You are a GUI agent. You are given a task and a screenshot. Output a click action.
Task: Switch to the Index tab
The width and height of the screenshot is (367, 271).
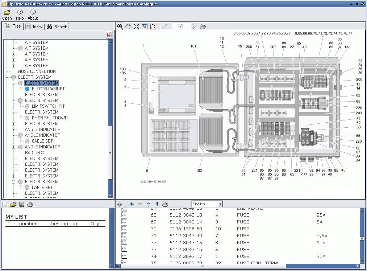click(x=34, y=27)
